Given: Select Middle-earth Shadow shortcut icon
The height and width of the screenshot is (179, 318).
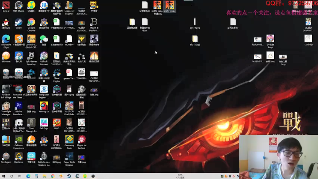Looking at the screenshot, I should point(44,159).
